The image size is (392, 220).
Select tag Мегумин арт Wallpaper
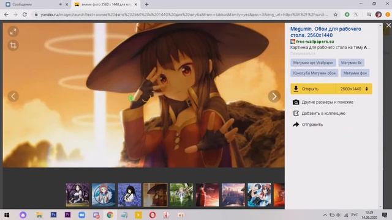click(x=313, y=62)
